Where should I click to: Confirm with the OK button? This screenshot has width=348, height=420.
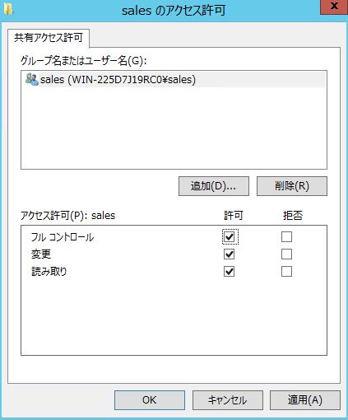tap(150, 400)
